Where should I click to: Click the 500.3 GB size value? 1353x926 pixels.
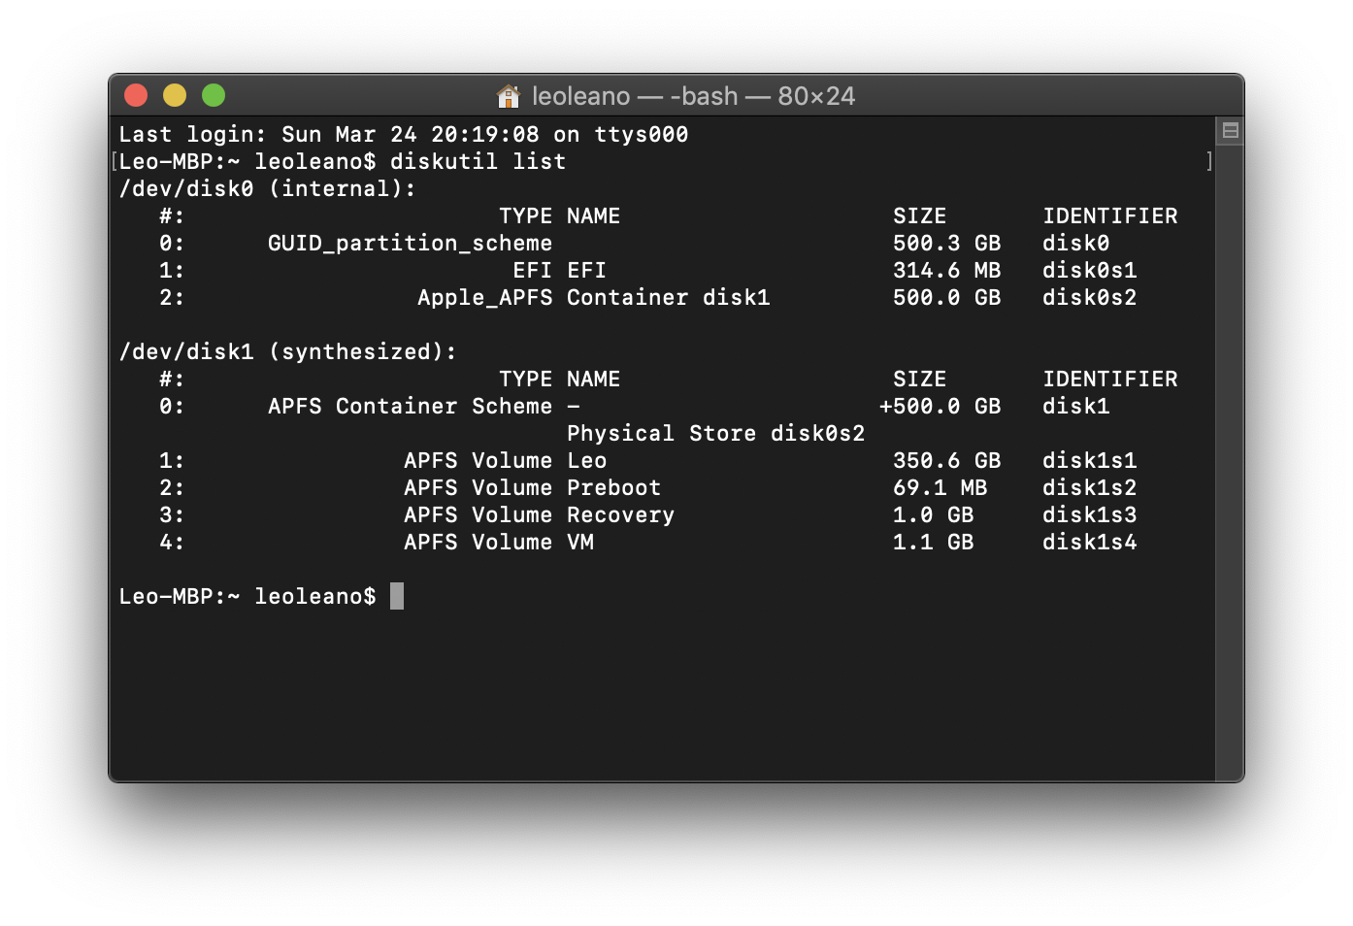point(946,243)
